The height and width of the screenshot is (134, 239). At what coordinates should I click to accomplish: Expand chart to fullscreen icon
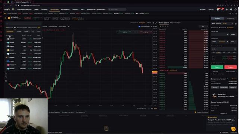pyautogui.click(x=156, y=23)
